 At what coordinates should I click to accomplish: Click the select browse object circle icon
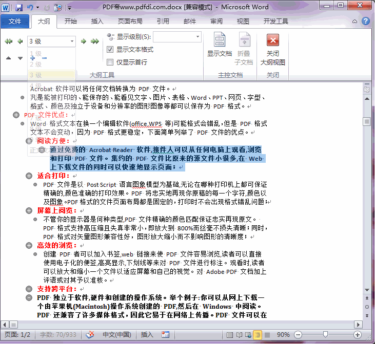click(367, 307)
